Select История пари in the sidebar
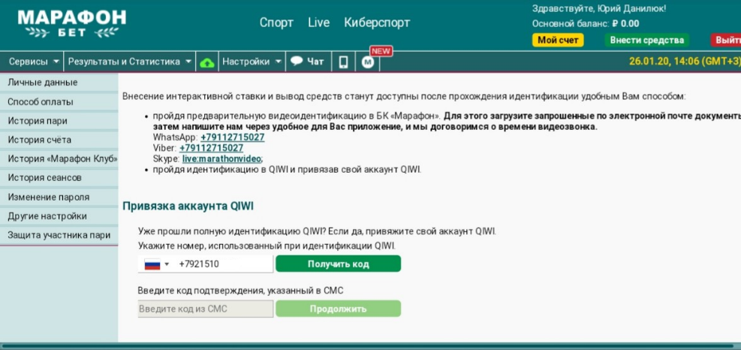This screenshot has height=350, width=741. point(38,121)
